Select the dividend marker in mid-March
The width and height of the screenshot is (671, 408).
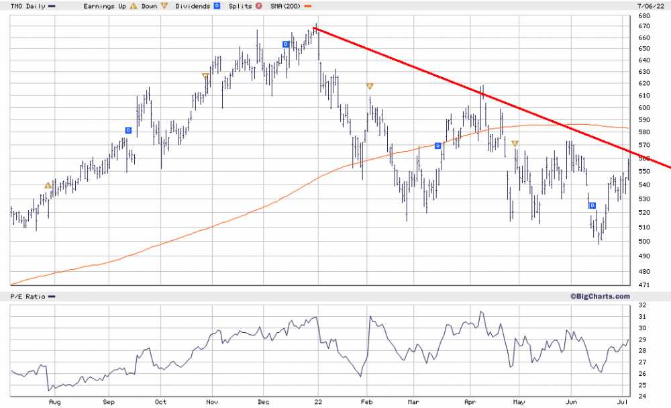pos(437,146)
